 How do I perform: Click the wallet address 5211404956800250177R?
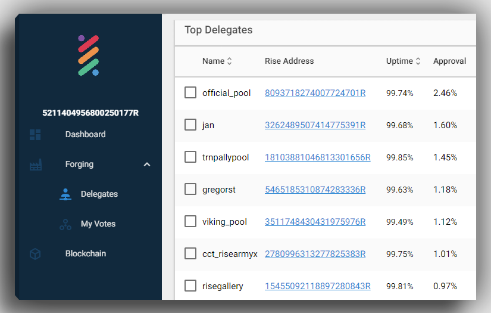[x=90, y=113]
